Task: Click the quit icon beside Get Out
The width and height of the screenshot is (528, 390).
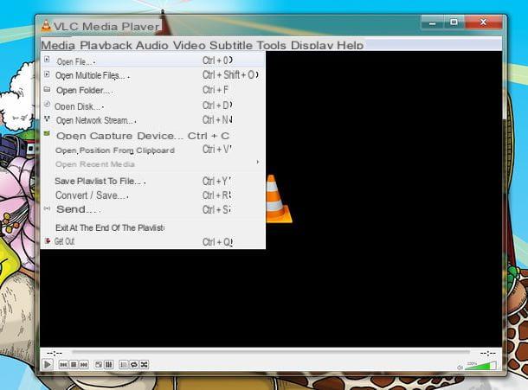Action: [x=48, y=240]
